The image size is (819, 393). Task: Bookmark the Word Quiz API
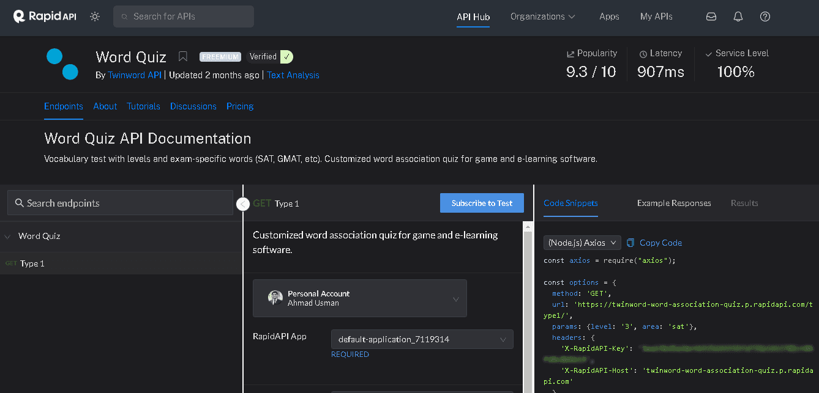[x=182, y=57]
